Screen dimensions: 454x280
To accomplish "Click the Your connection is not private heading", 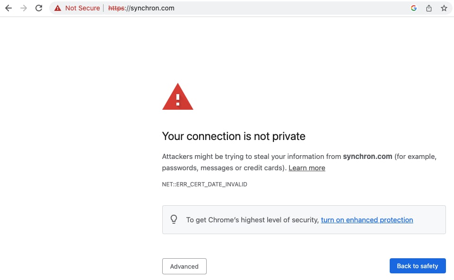I will (234, 136).
